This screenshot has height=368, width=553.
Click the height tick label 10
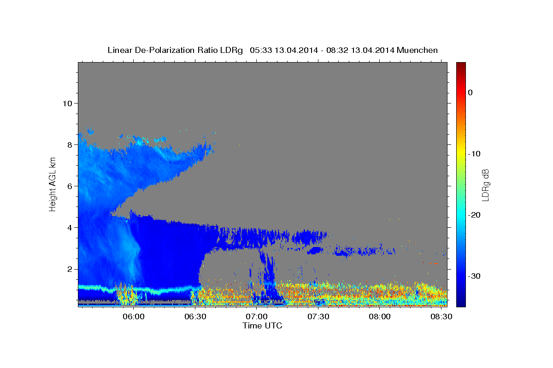point(67,103)
